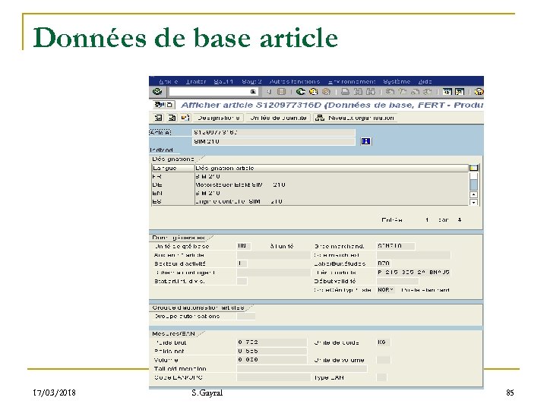The image size is (547, 410).
Task: Click the green Enter checkmark icon
Action: click(x=158, y=92)
